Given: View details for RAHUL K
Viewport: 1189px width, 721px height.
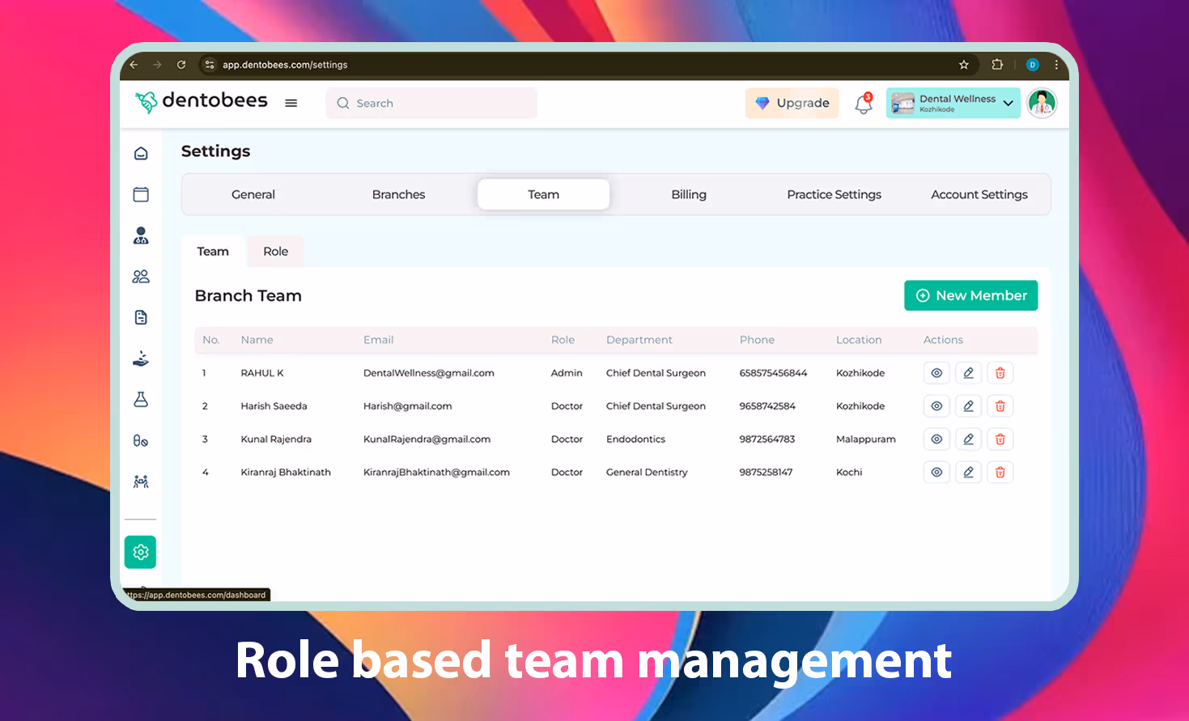Looking at the screenshot, I should coord(936,373).
